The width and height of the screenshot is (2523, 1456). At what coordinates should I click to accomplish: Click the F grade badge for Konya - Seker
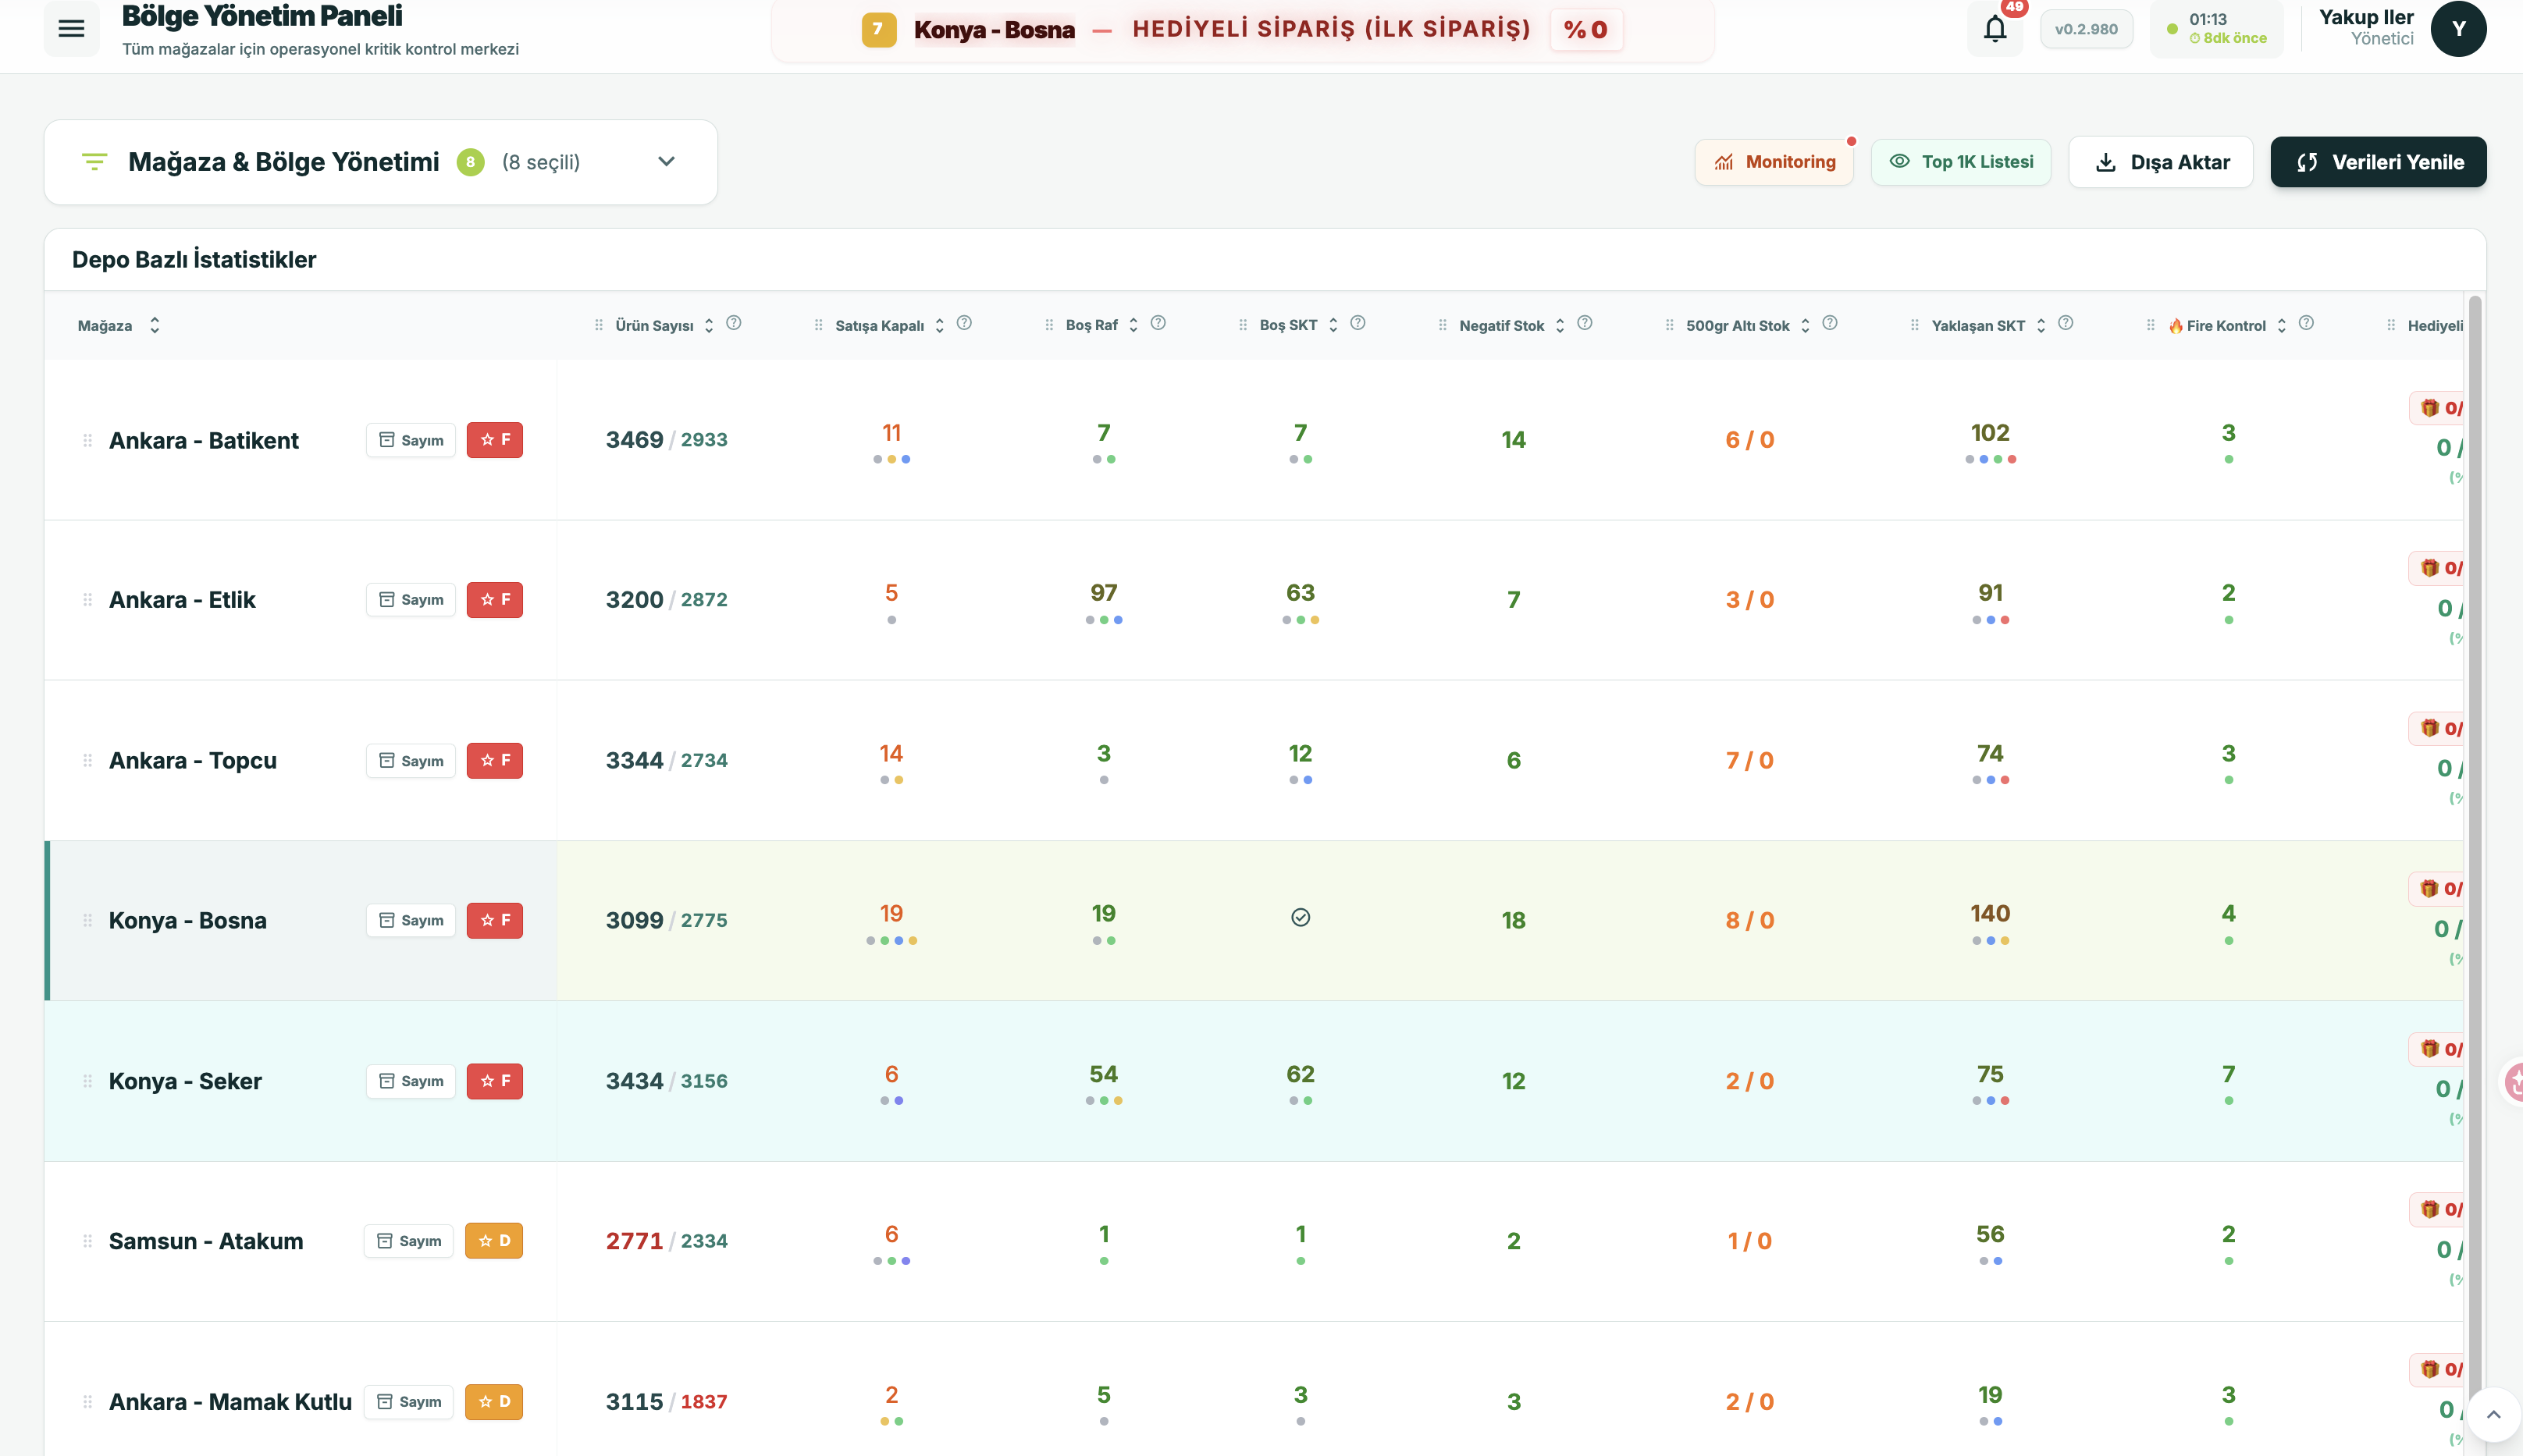[x=495, y=1081]
